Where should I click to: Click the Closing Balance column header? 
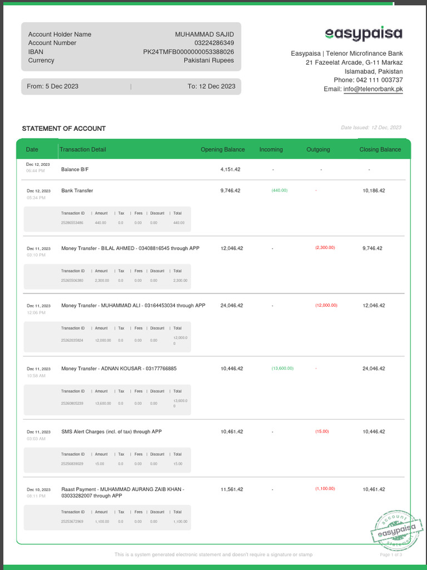click(x=380, y=149)
